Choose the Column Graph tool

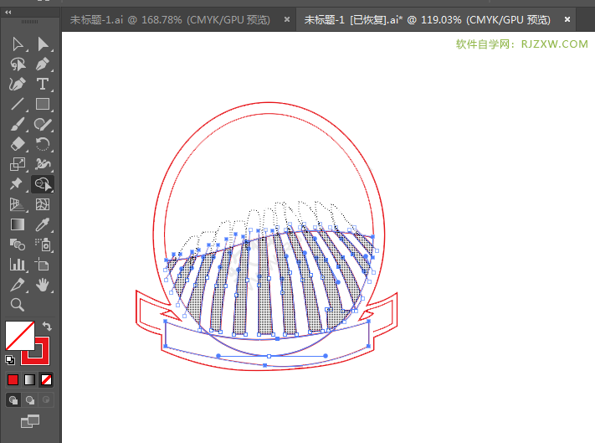coord(18,265)
